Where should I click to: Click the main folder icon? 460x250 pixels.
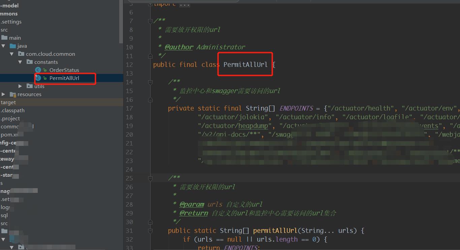[x=4, y=38]
